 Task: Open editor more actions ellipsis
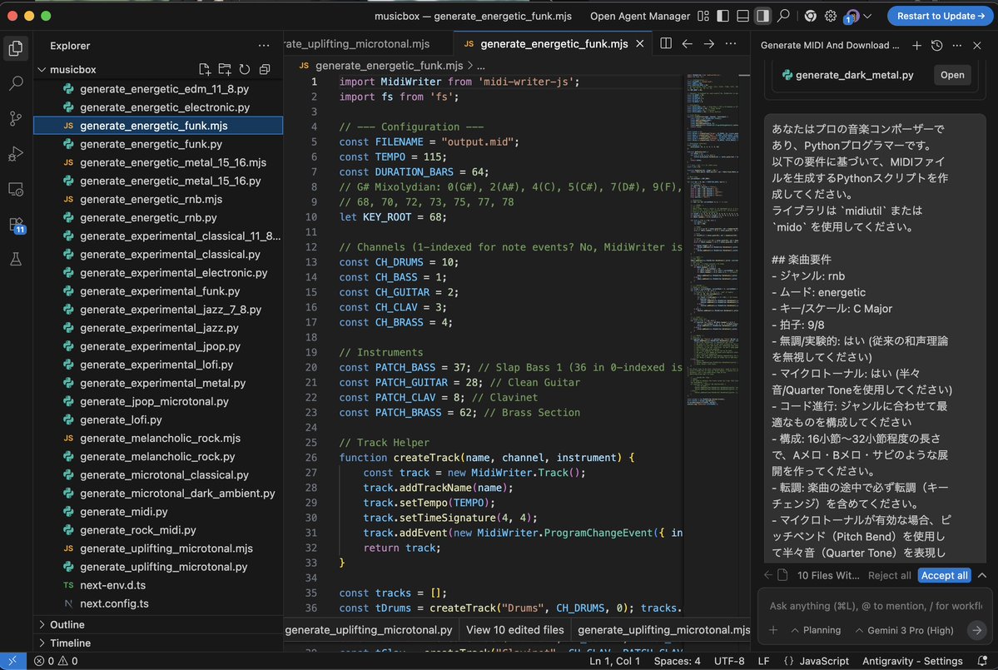coord(730,43)
